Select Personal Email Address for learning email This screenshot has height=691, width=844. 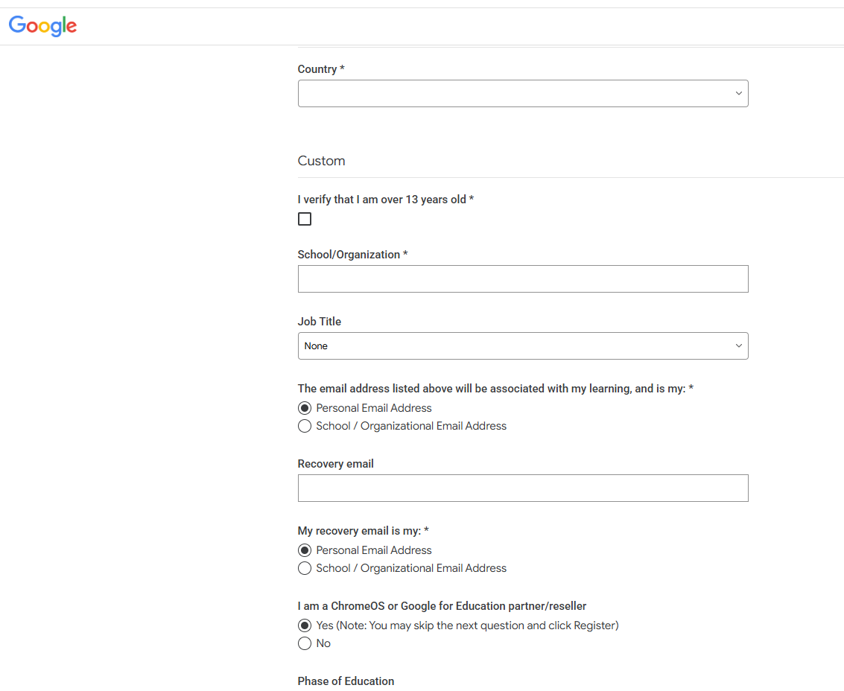click(305, 408)
